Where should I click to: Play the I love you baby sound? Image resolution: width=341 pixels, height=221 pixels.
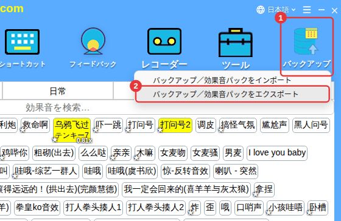(x=277, y=153)
